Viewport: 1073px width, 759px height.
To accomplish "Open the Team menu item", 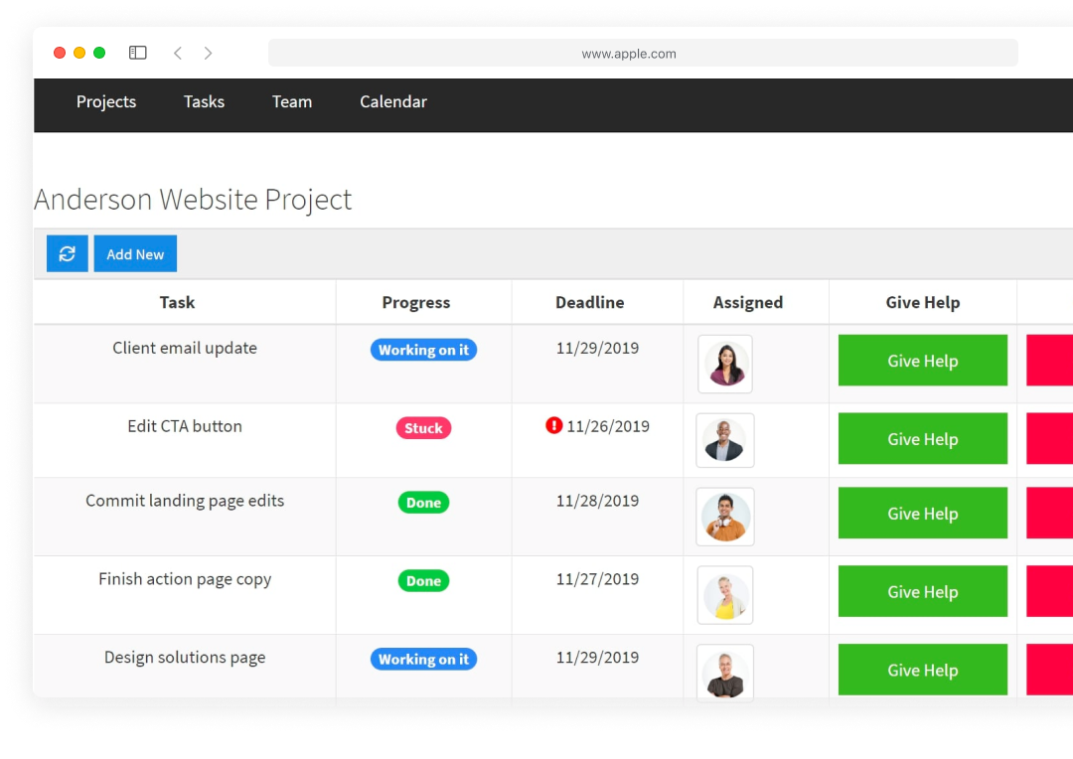I will 292,102.
